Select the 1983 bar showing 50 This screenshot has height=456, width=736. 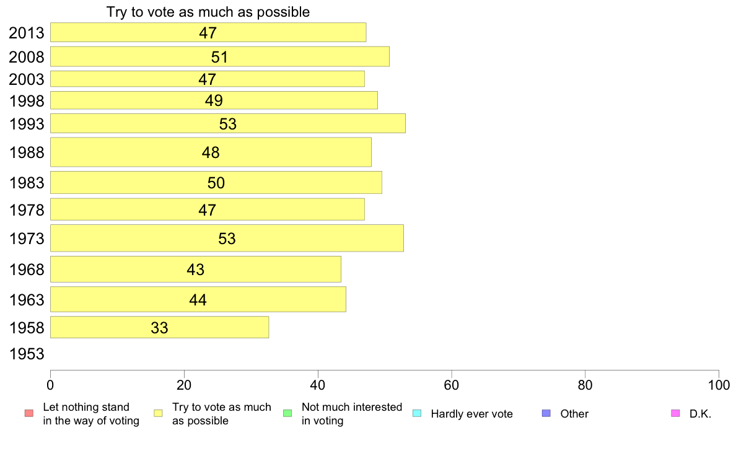[x=216, y=183]
